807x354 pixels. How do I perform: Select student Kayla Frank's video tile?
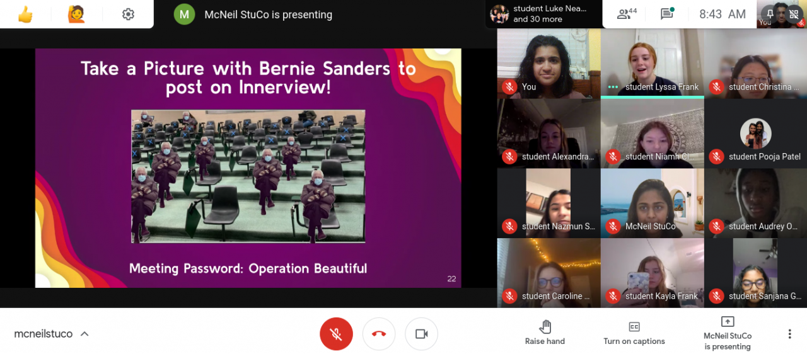[x=652, y=273]
